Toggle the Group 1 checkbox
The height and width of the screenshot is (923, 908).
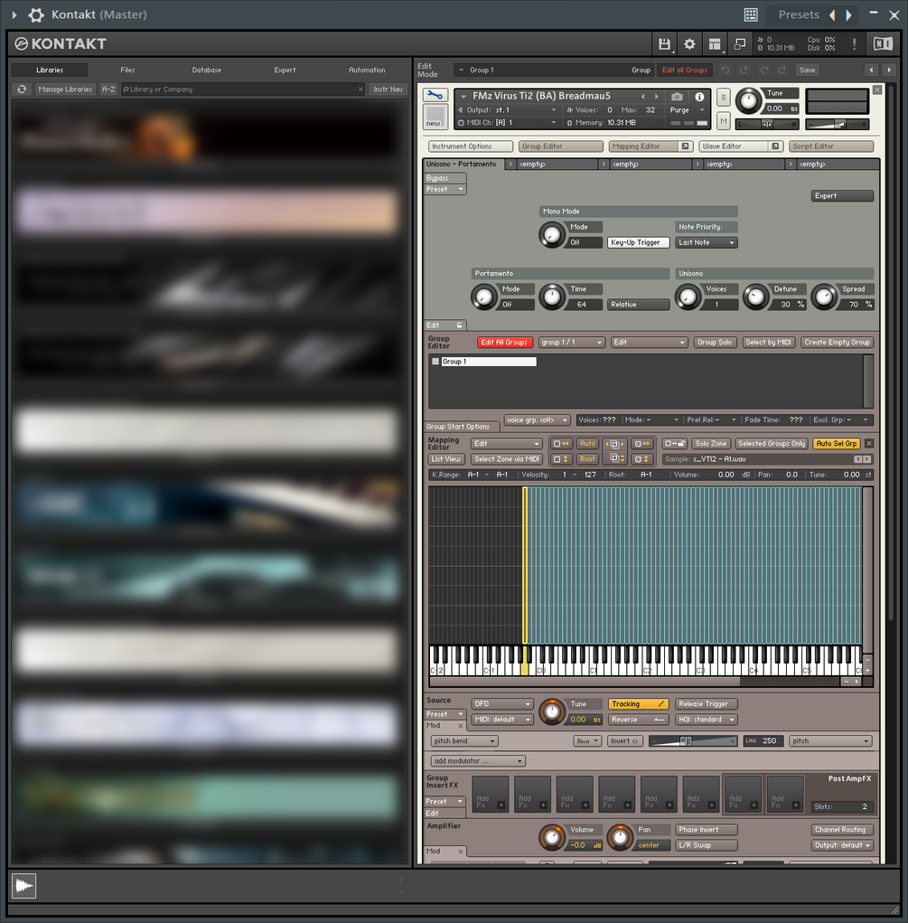tap(435, 362)
